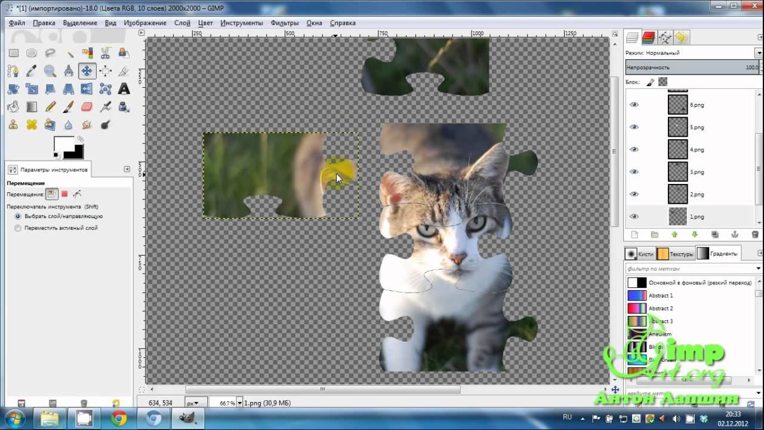764x430 pixels.
Task: Select the Zoom magnifier tool
Action: (50, 71)
